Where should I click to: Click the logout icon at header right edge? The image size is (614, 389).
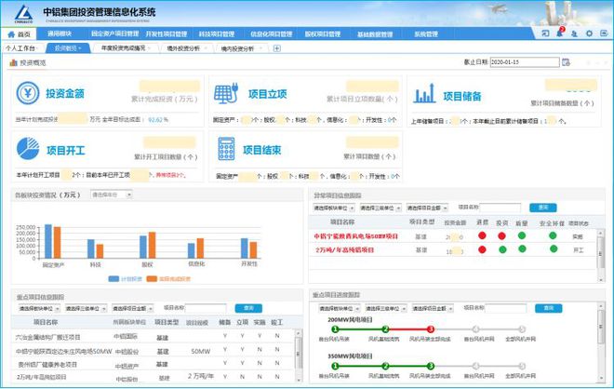tap(604, 34)
